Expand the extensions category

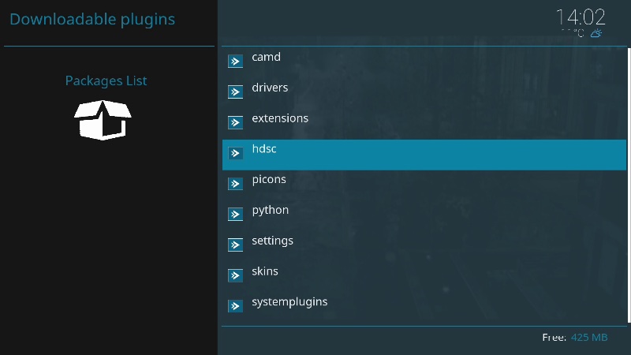tap(279, 118)
